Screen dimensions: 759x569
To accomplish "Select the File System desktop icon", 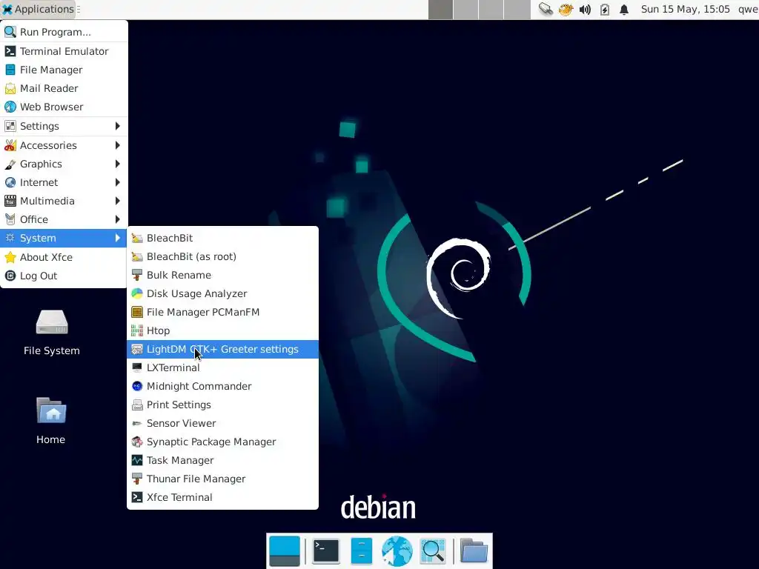I will (52, 333).
